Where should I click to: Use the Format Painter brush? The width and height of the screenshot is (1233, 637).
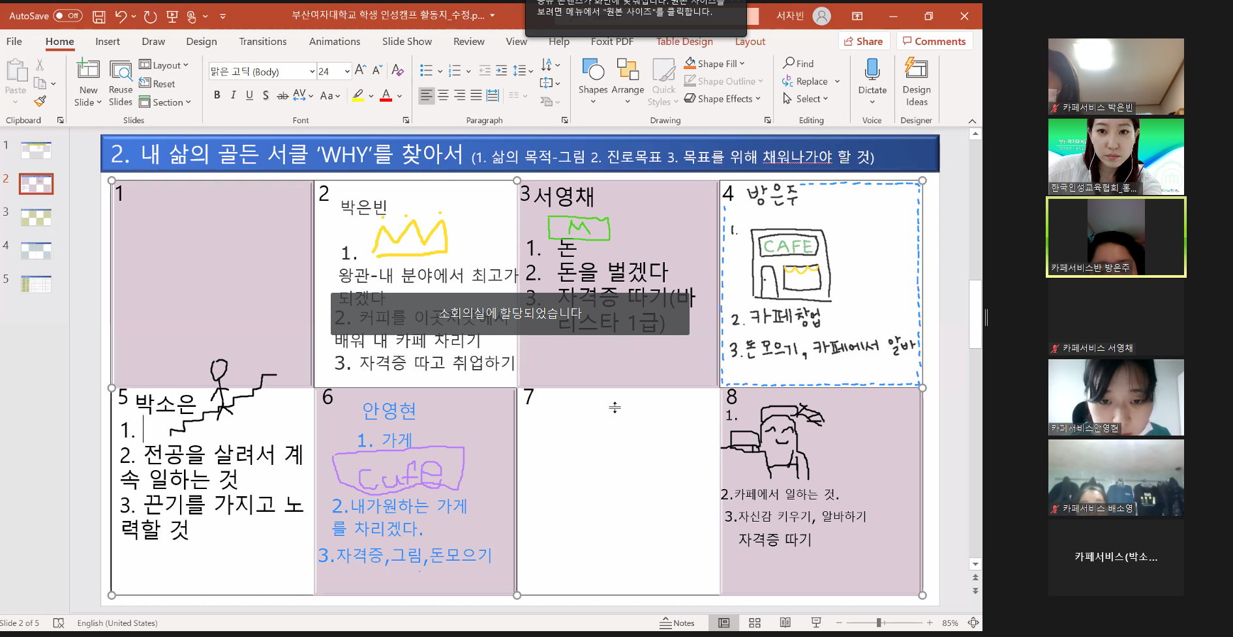(x=40, y=101)
